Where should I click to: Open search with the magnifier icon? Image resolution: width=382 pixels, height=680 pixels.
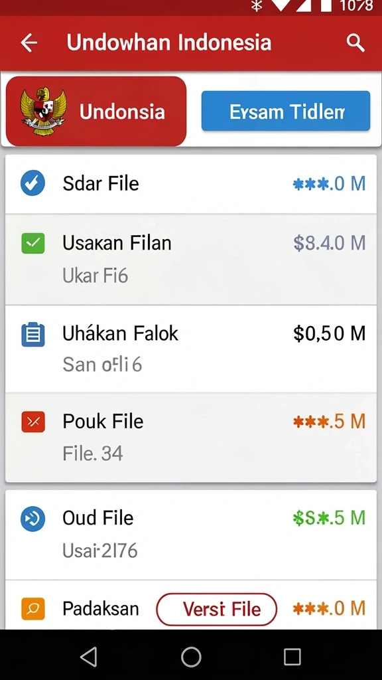(x=355, y=43)
